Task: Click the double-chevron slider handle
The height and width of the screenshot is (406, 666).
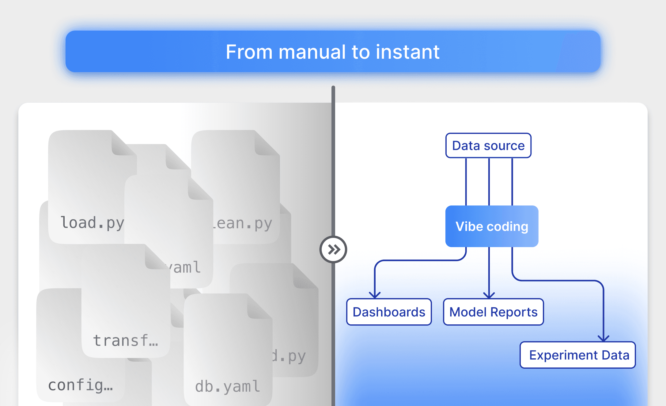Action: [x=333, y=249]
